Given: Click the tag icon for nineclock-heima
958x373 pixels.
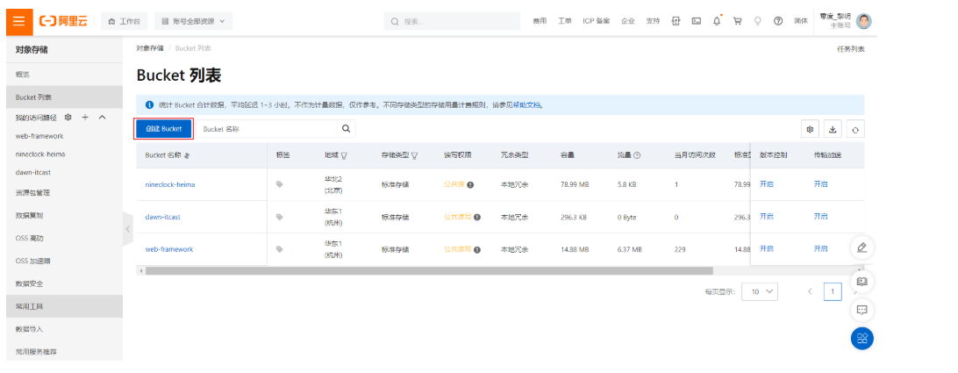Looking at the screenshot, I should [280, 184].
